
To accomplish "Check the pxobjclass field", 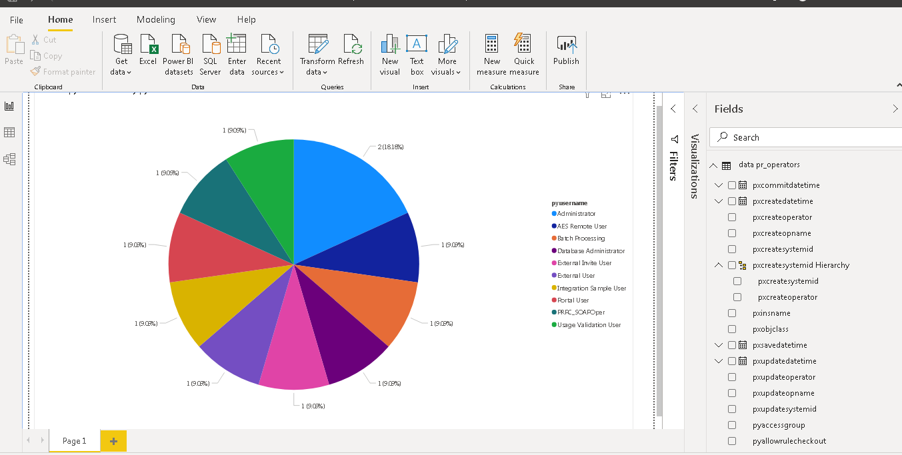I will (x=731, y=328).
